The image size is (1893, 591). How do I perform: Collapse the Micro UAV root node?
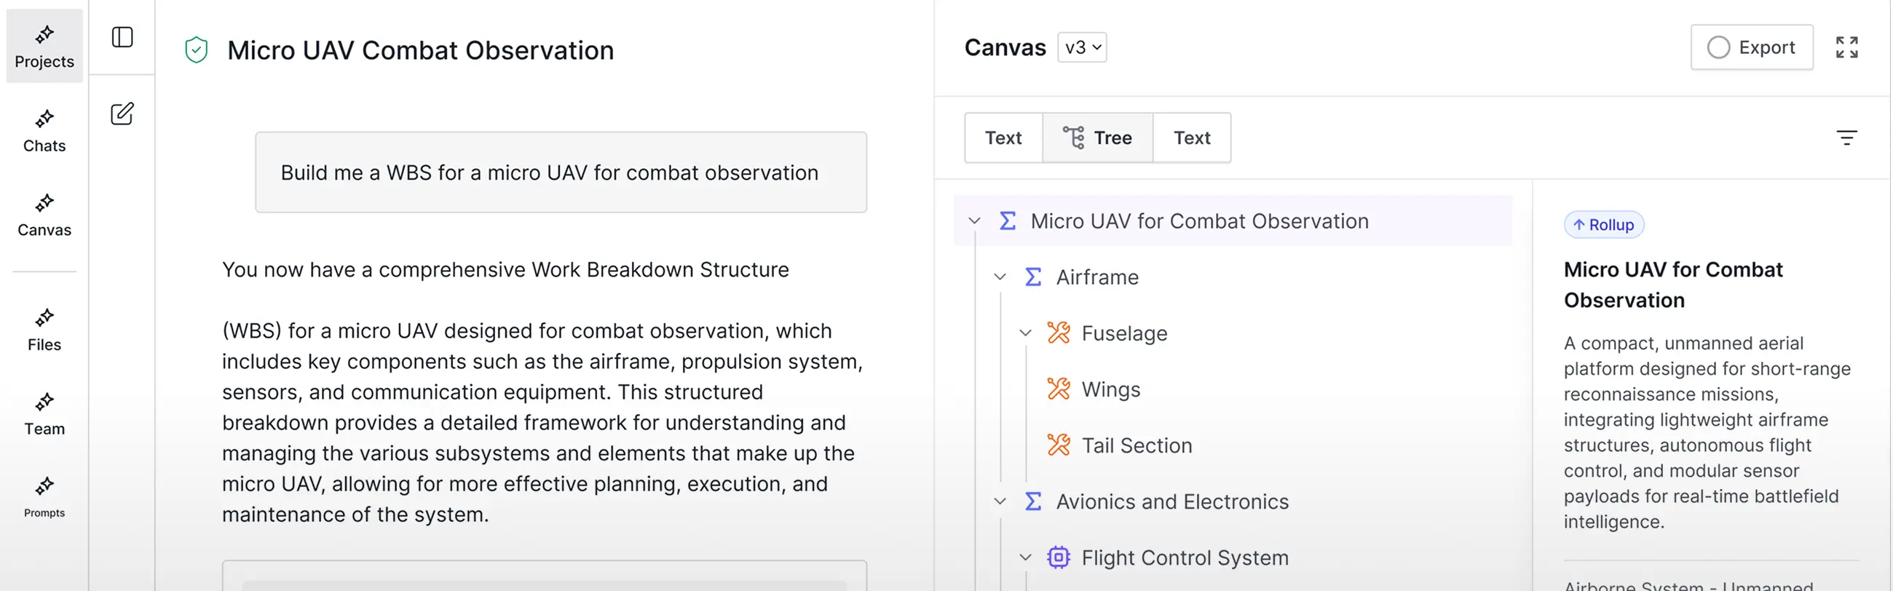tap(974, 221)
